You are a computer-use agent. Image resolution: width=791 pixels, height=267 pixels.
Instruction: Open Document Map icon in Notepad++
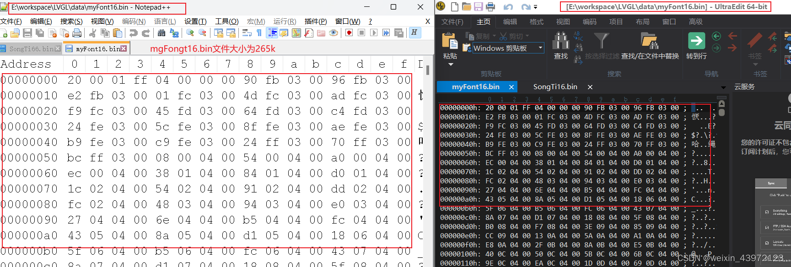(x=296, y=33)
